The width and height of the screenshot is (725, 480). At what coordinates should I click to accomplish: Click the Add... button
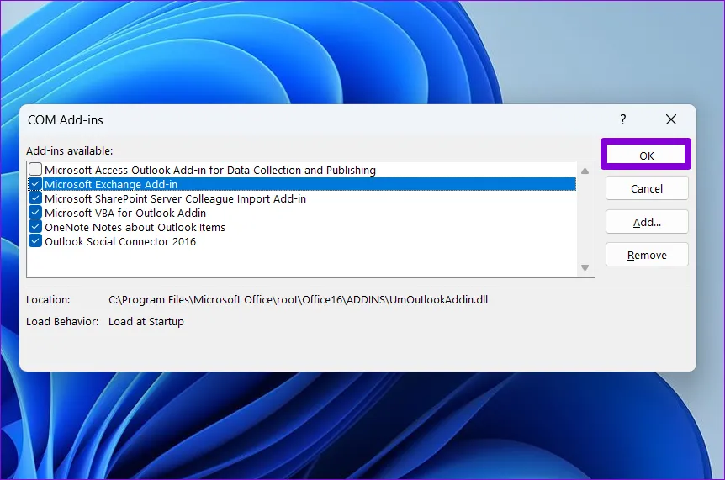646,222
